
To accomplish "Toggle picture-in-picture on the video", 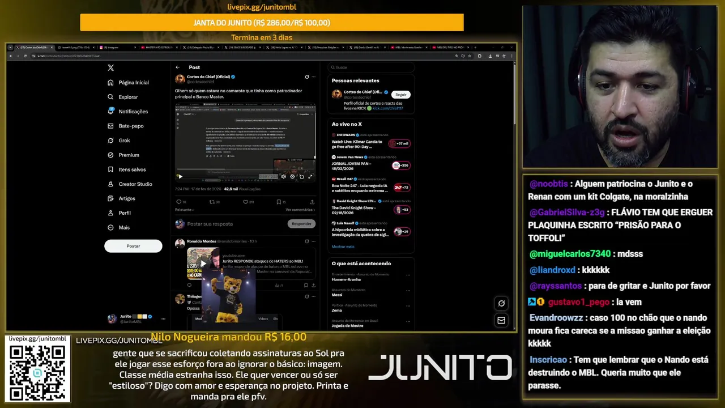I will [x=301, y=176].
